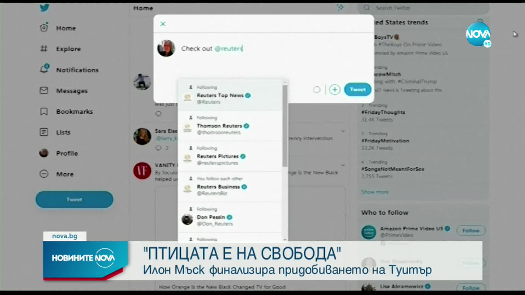Open the #FridayThoughts trend

383,112
